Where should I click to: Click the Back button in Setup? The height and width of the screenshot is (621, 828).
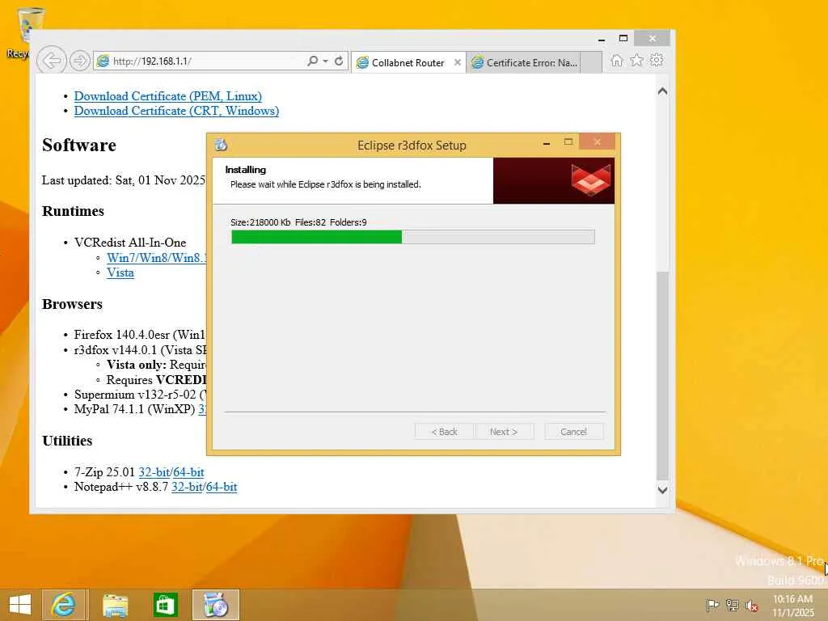pyautogui.click(x=444, y=432)
